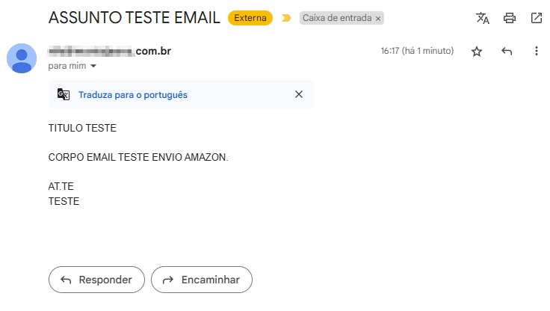Click 'Traduza para o português' link
Viewport: 550px width, 311px height.
pos(133,95)
